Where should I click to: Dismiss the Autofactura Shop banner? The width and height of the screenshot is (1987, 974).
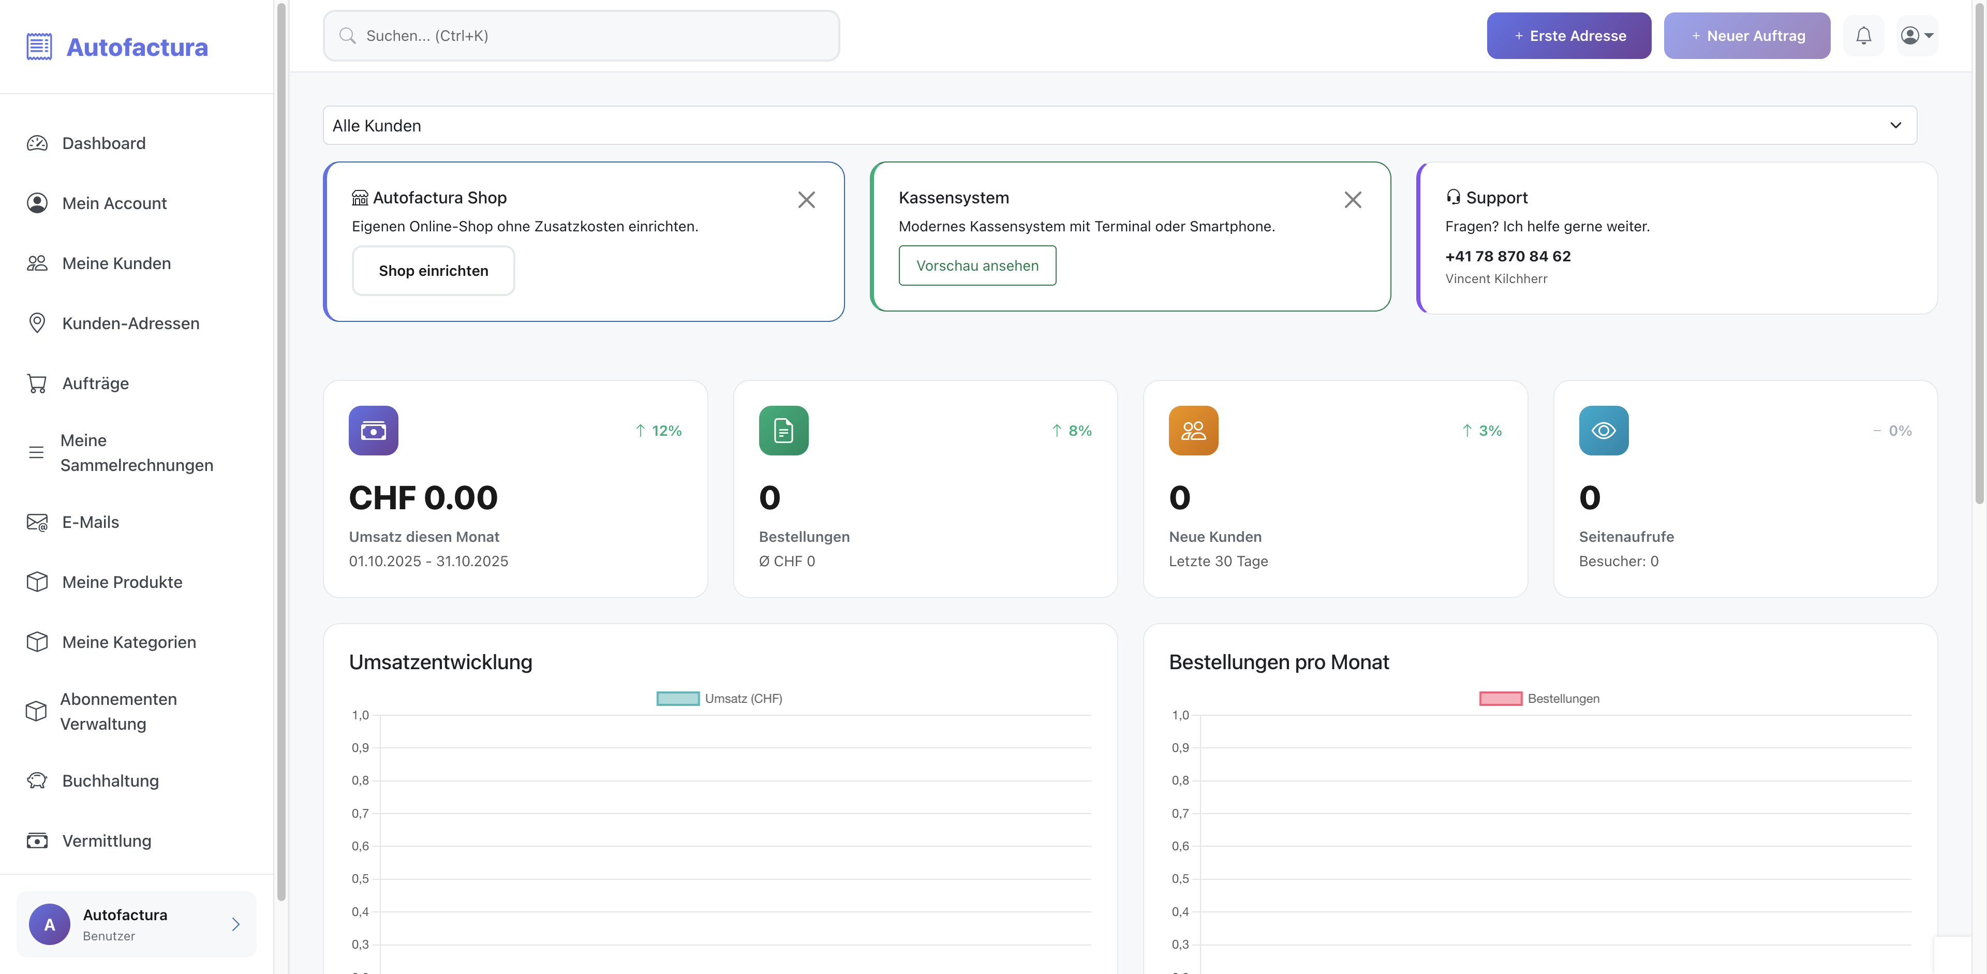click(807, 200)
